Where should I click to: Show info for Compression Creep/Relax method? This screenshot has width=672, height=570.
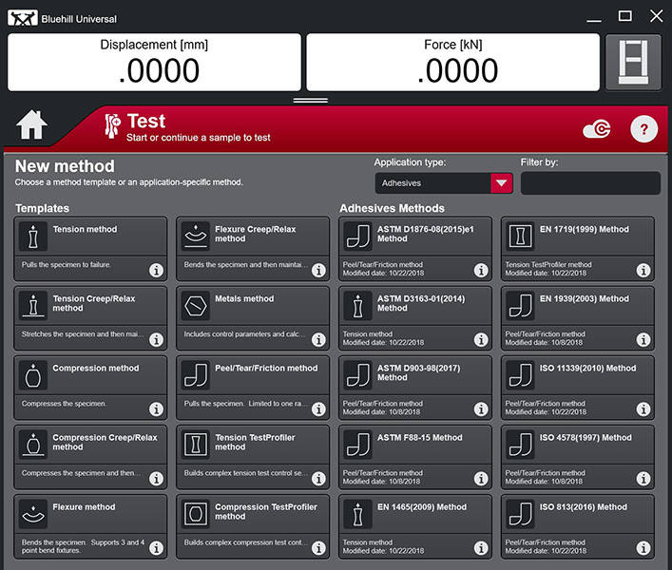pyautogui.click(x=156, y=479)
